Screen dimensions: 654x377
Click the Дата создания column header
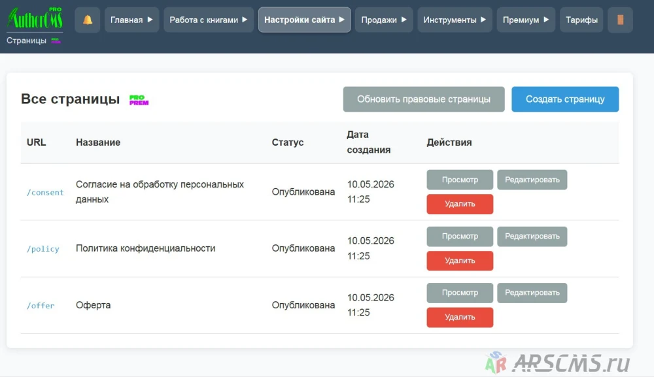[369, 142]
